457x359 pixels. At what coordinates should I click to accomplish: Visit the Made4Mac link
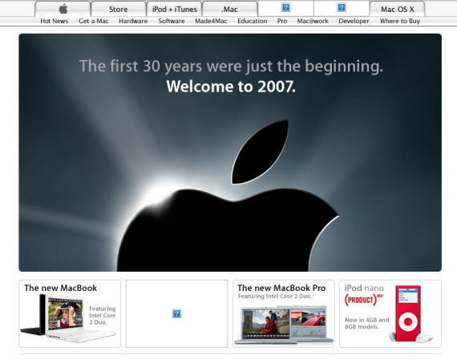[211, 21]
